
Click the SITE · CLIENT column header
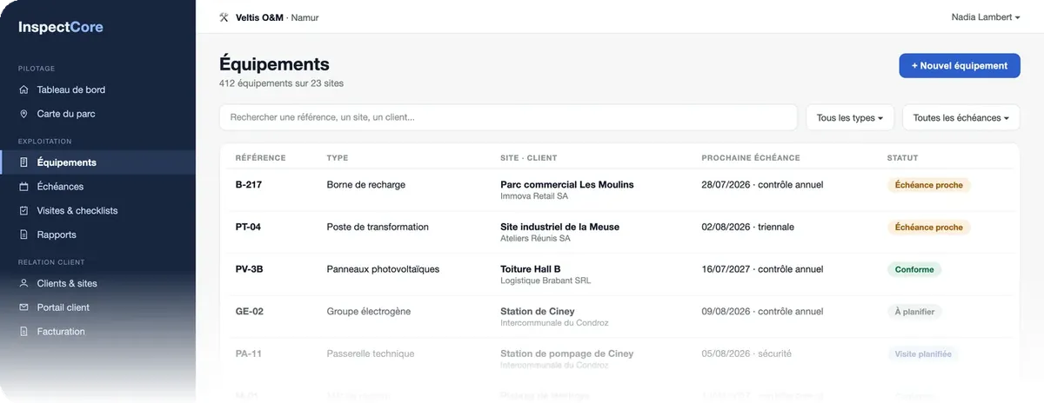pyautogui.click(x=528, y=158)
